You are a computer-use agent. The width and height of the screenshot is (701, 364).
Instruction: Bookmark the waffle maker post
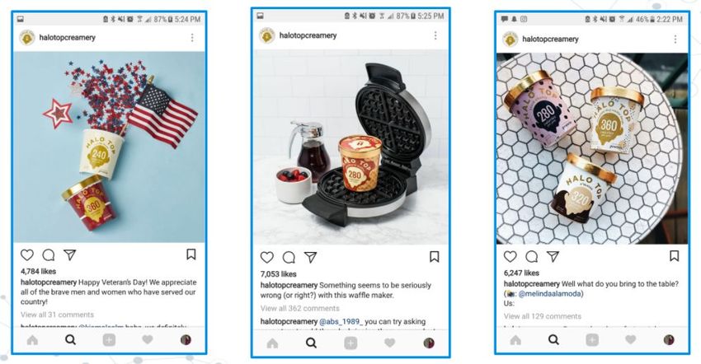(434, 257)
